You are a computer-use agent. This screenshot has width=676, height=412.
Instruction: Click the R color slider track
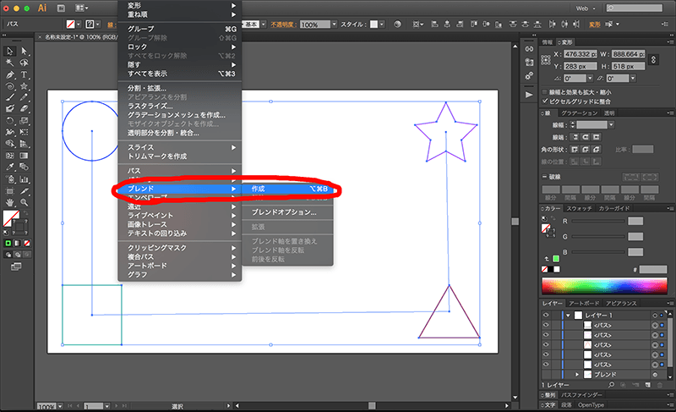pos(598,221)
